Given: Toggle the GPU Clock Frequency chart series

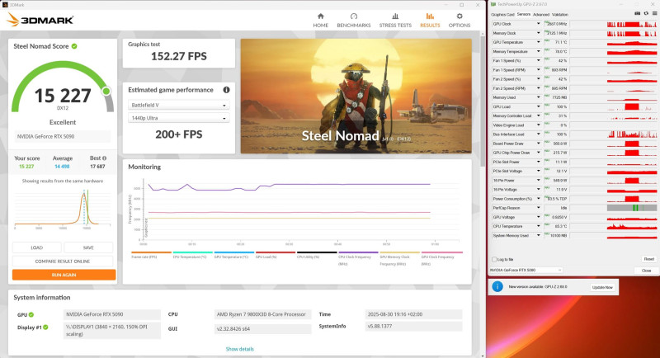Looking at the screenshot, I should (441, 258).
